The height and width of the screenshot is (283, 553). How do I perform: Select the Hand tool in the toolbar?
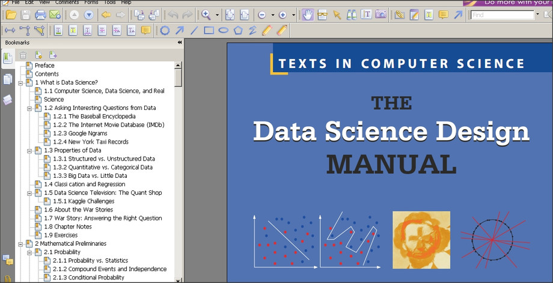(x=307, y=15)
